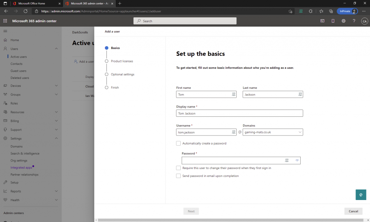This screenshot has width=370, height=222.
Task: Click password manager icon in Last name field
Action: (x=300, y=94)
